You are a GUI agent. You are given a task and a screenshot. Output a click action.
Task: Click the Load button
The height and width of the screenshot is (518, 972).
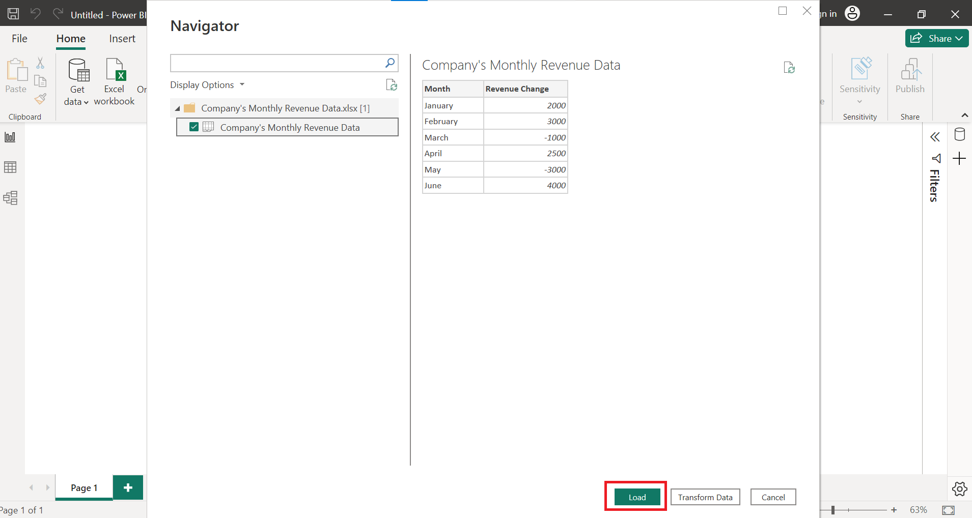pos(637,497)
